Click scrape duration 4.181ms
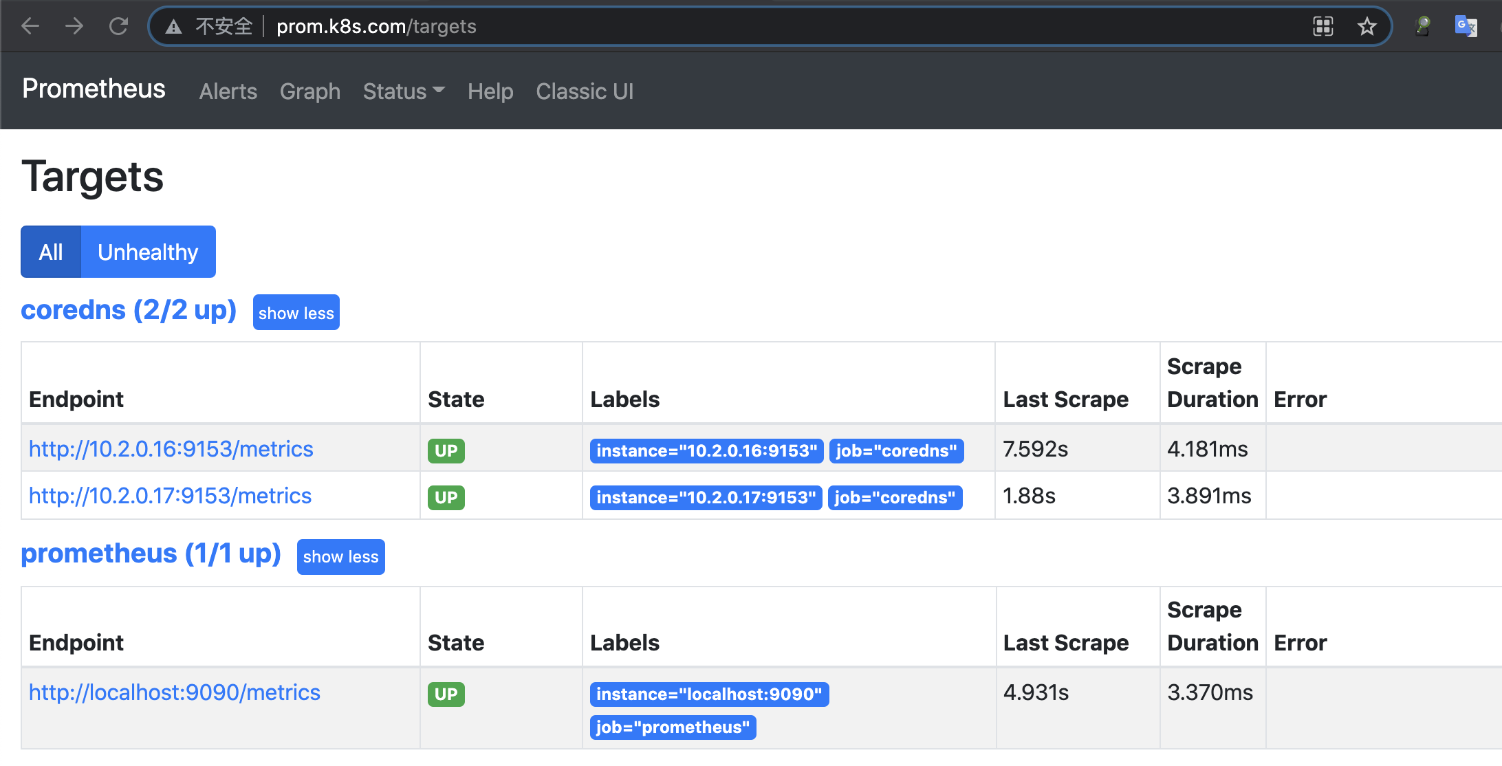The image size is (1502, 766). tap(1207, 449)
